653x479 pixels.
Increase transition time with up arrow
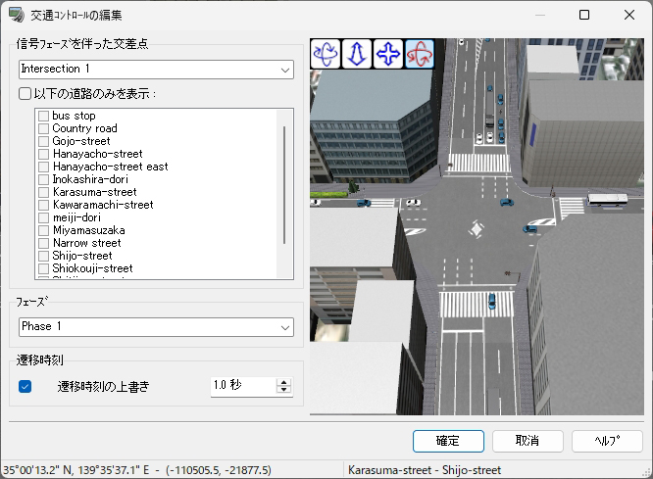(284, 381)
